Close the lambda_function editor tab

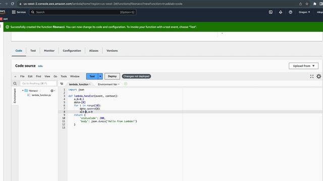tap(90, 84)
